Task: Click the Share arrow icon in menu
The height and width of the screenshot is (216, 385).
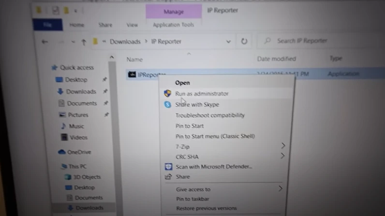Action: (x=168, y=176)
